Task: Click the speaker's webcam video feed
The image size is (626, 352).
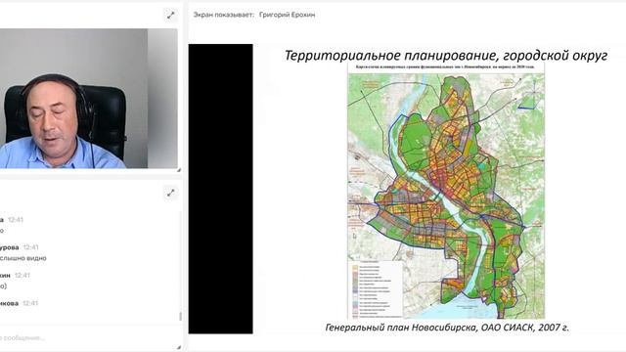Action: coord(89,98)
